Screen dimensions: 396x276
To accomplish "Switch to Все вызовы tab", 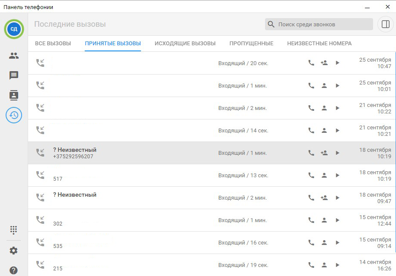I will pos(53,44).
